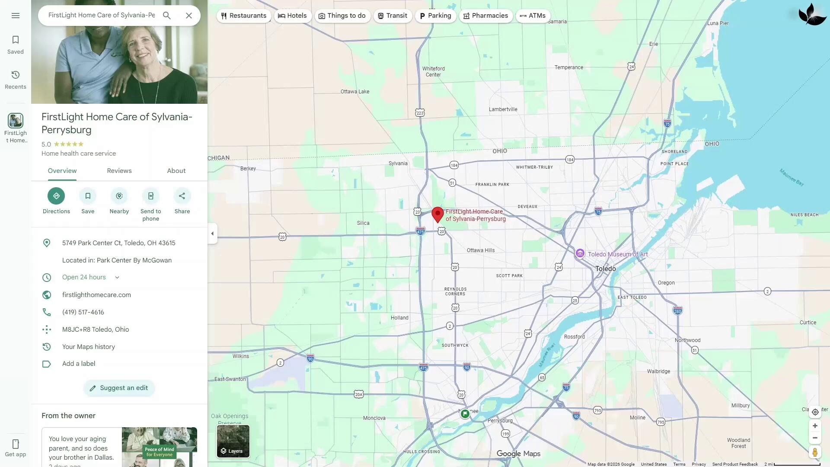Click the Perrysburg map label

(x=500, y=421)
